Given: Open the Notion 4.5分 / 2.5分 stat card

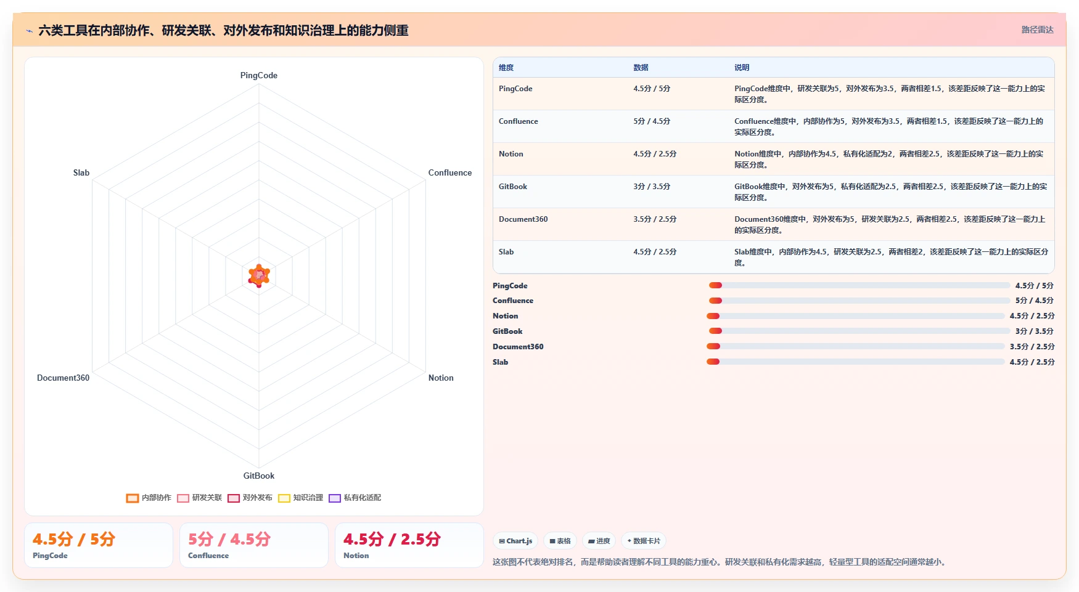Looking at the screenshot, I should [409, 545].
